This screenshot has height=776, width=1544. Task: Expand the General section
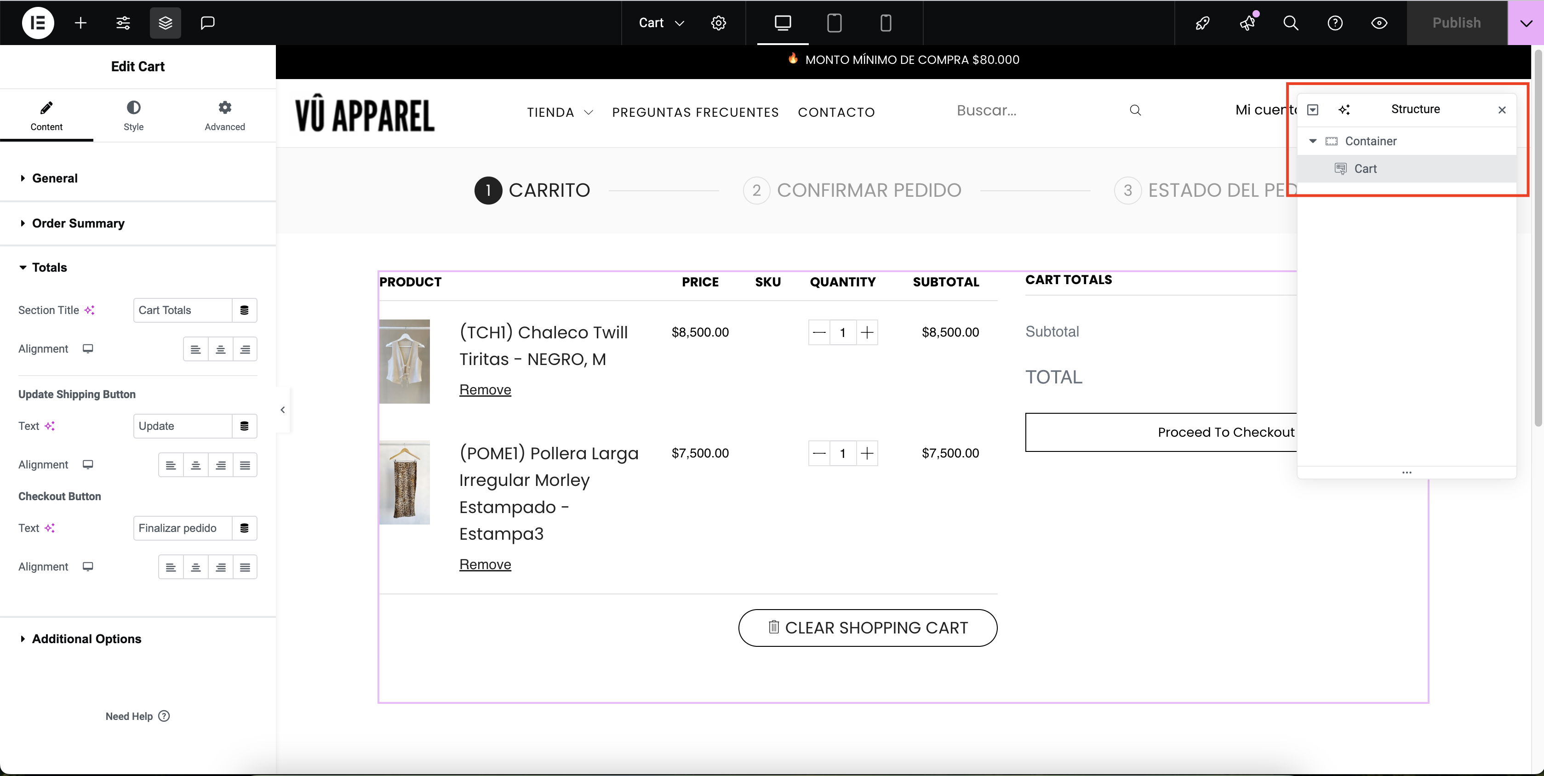(138, 178)
